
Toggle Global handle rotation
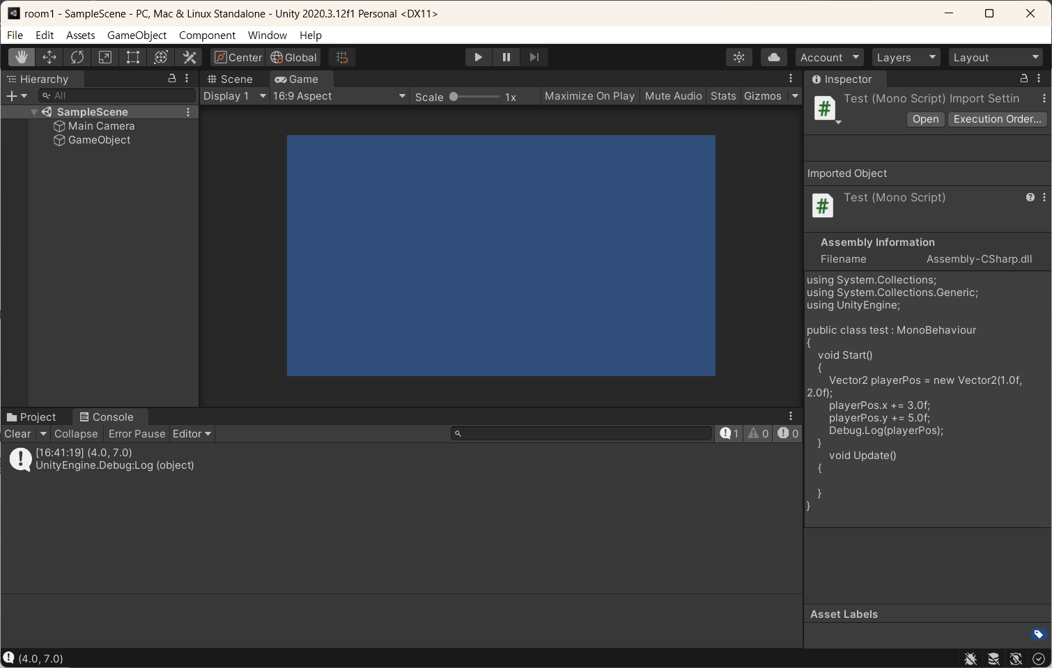(x=293, y=57)
